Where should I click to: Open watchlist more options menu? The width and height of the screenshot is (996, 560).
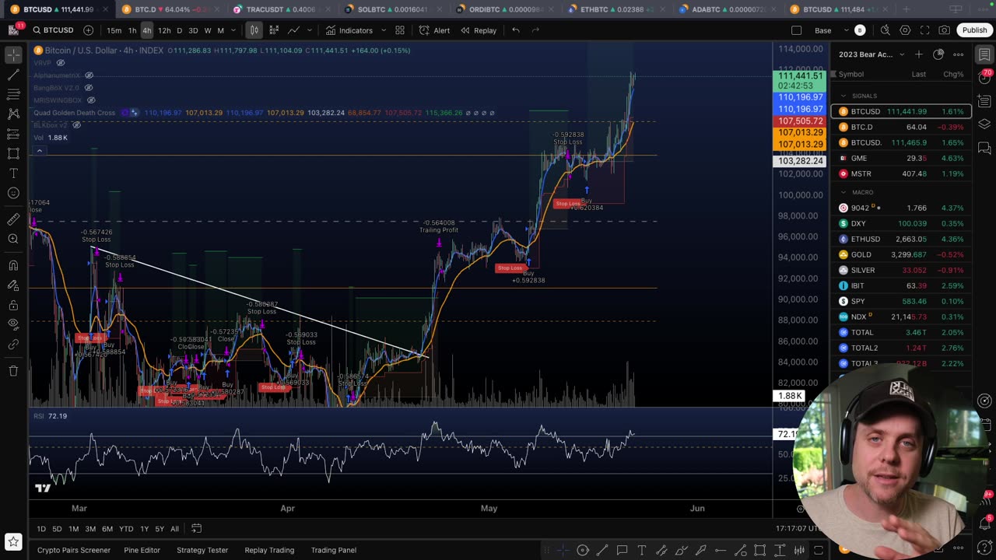pyautogui.click(x=959, y=54)
